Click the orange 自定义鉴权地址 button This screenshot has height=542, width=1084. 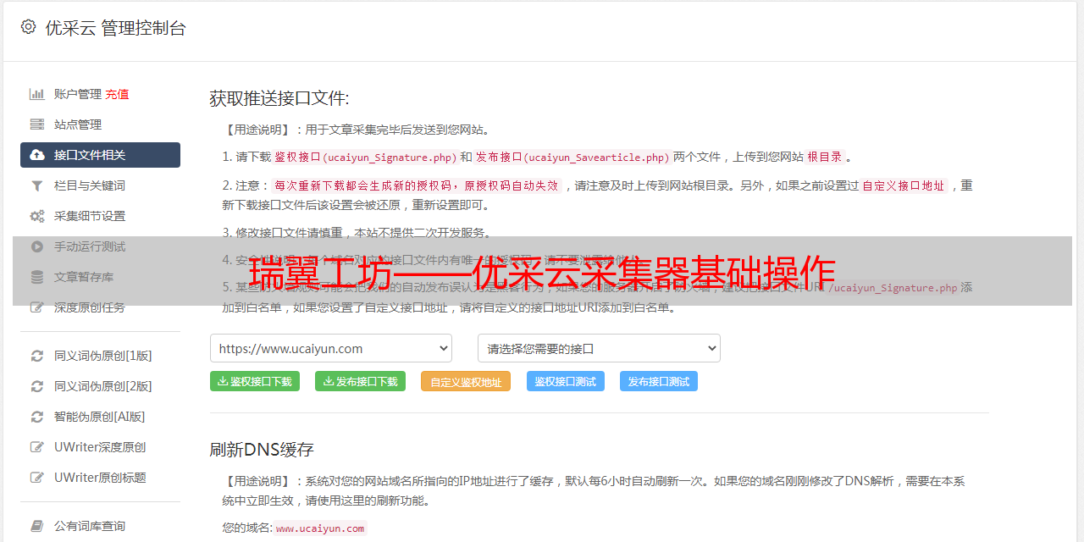point(465,382)
